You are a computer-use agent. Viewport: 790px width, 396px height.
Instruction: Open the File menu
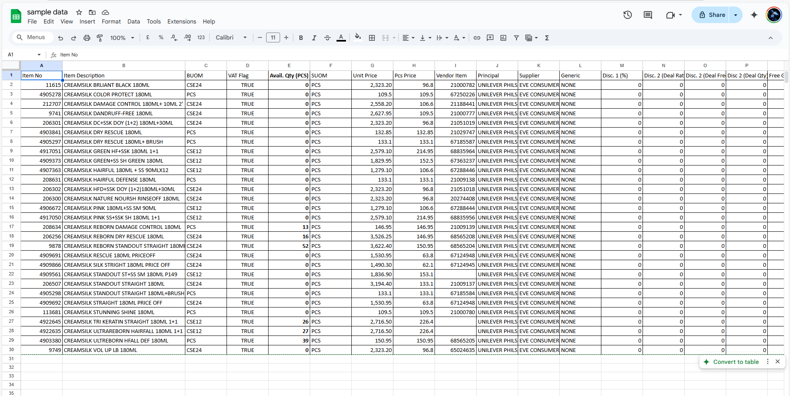32,21
